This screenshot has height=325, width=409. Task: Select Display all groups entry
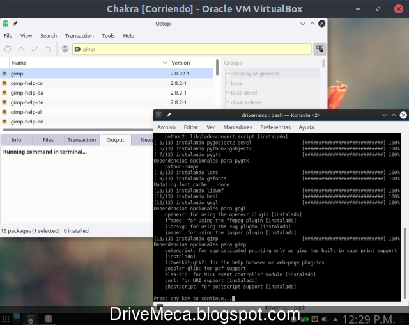255,74
